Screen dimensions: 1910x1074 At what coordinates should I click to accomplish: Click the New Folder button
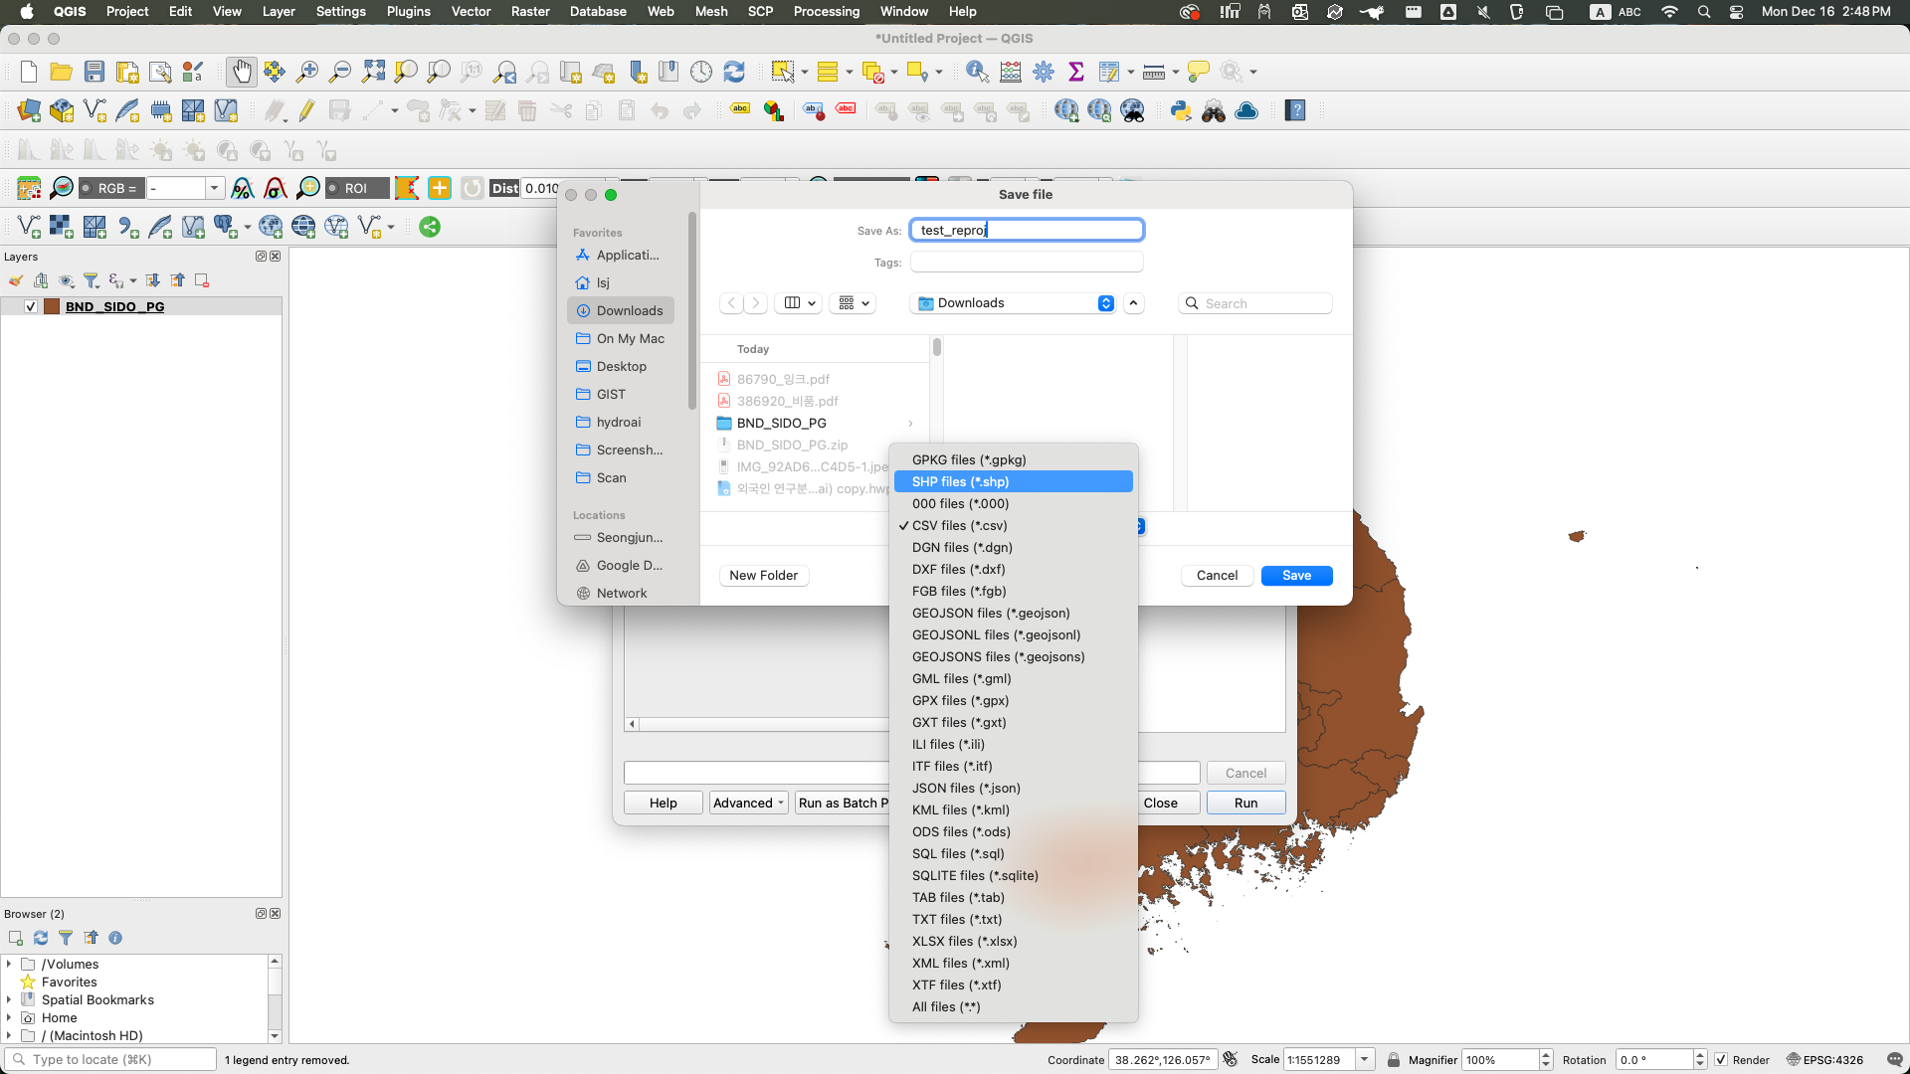pyautogui.click(x=763, y=575)
